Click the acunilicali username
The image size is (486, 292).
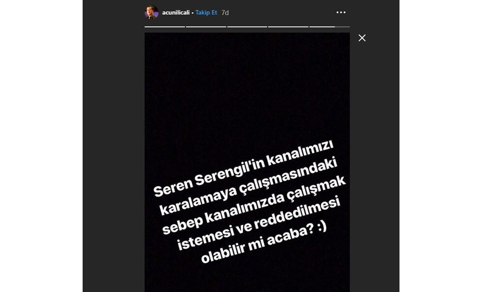click(176, 13)
